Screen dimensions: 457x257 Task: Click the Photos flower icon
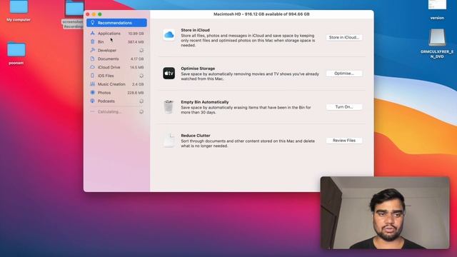pos(92,92)
